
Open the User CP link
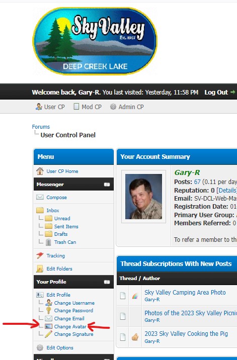coord(54,107)
